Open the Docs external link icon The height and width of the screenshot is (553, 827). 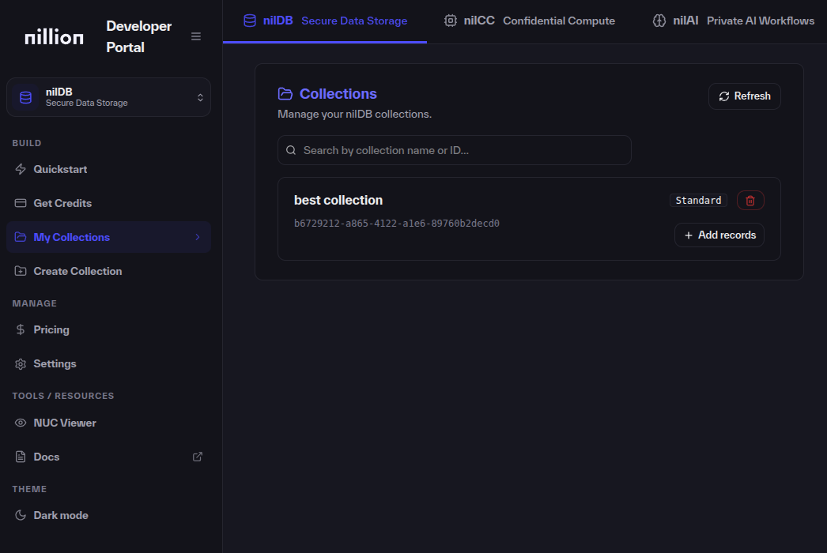tap(197, 457)
